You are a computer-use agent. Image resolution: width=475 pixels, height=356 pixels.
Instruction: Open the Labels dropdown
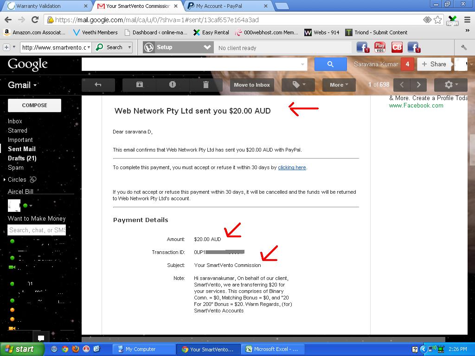coord(298,85)
